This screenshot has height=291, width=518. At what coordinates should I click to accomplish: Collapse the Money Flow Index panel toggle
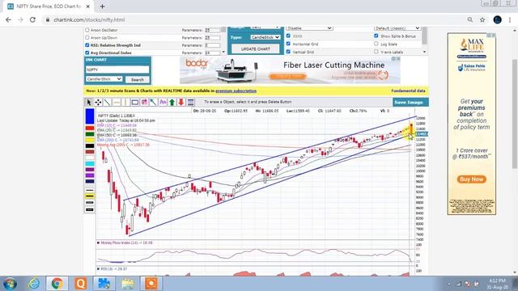tap(98, 242)
